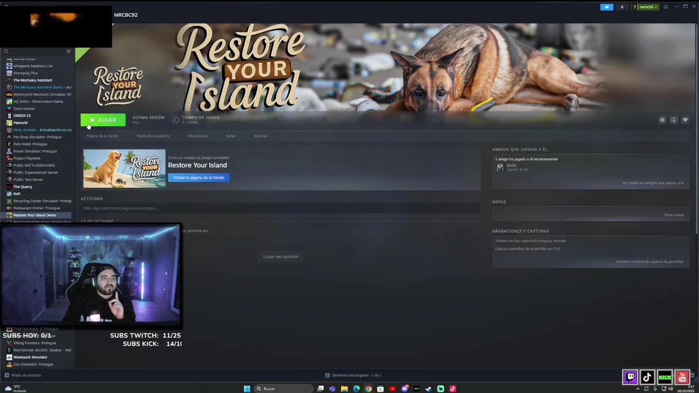This screenshot has width=699, height=393.
Task: Open downloads status Elementos descargados
Action: 353,375
